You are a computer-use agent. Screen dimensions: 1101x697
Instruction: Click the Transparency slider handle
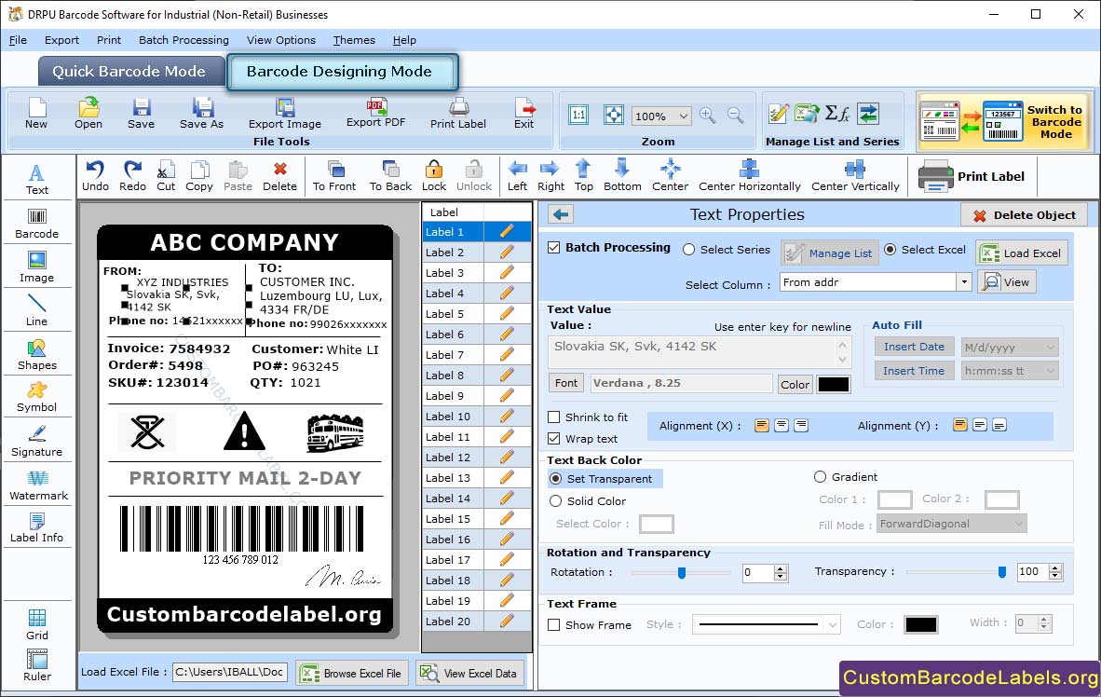1002,573
